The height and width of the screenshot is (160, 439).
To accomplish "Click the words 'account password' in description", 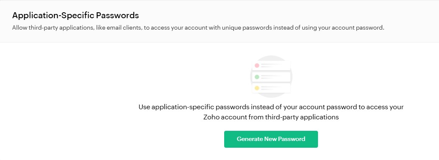I will tap(362, 28).
